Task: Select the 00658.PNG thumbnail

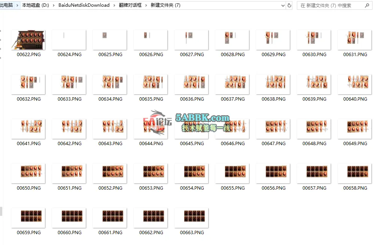Action: tap(355, 174)
